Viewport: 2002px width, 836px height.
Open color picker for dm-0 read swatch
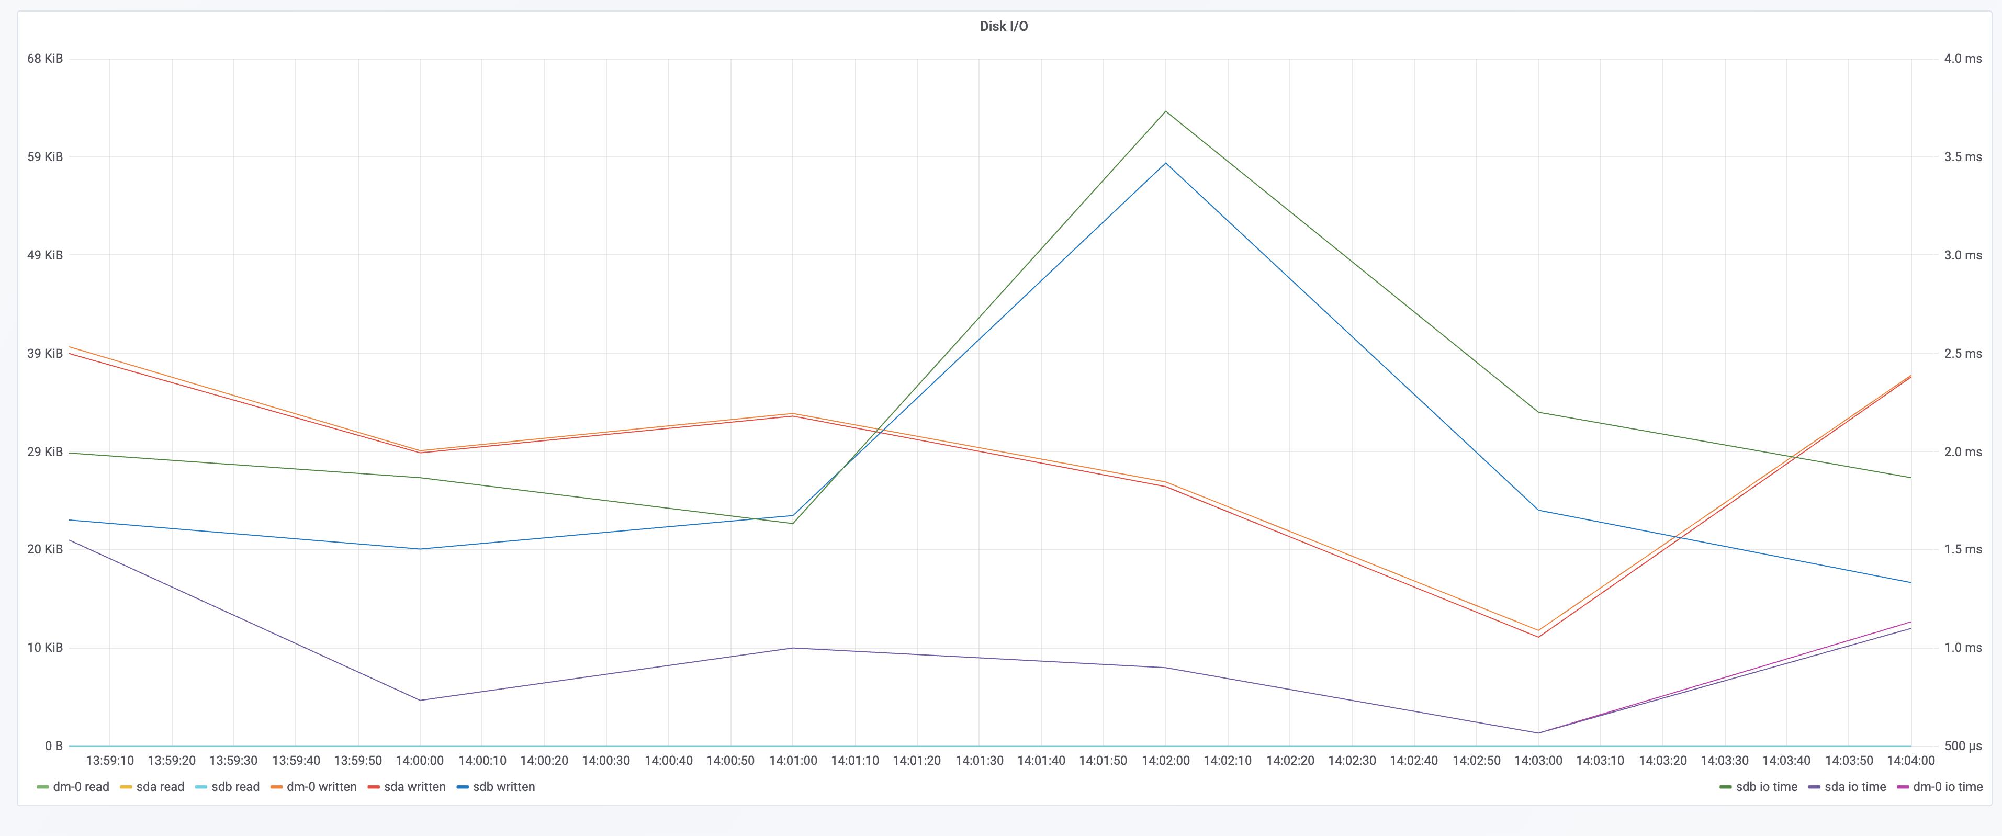click(43, 787)
